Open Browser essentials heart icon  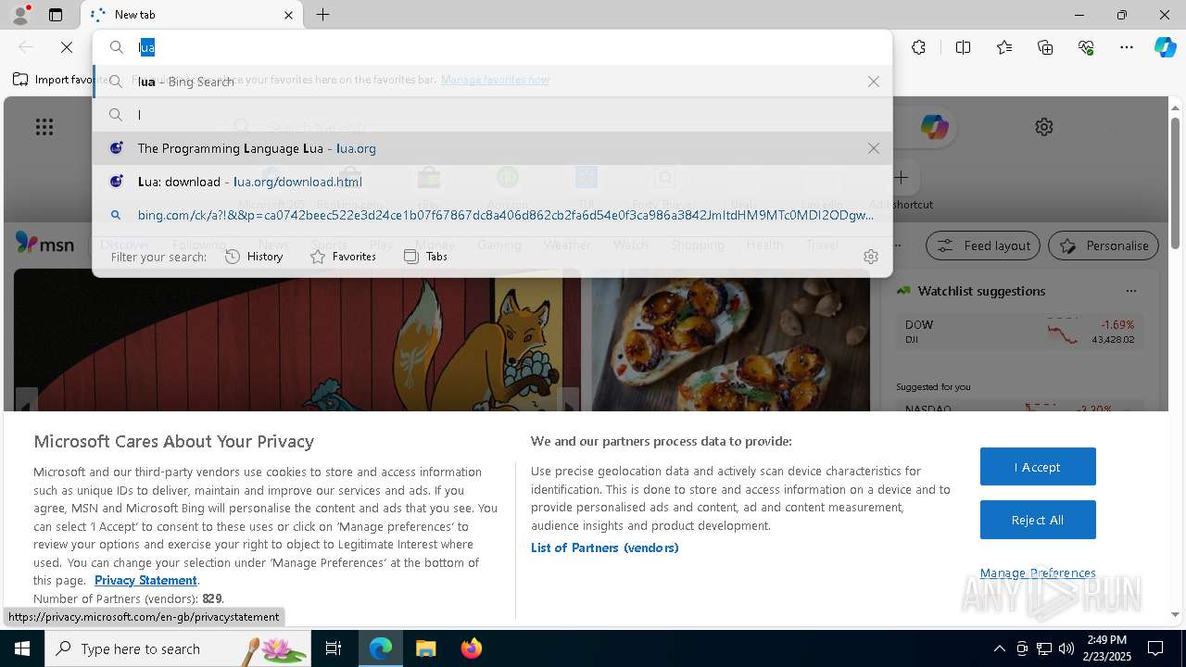(1086, 47)
